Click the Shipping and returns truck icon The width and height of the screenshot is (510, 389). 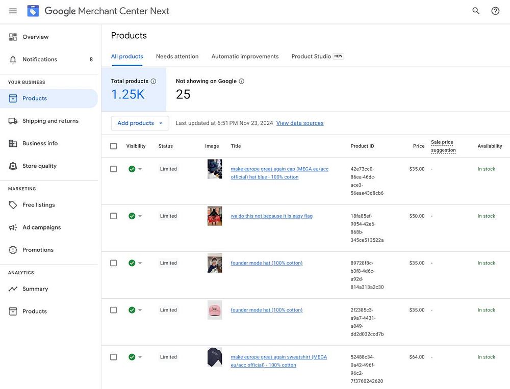pyautogui.click(x=13, y=121)
